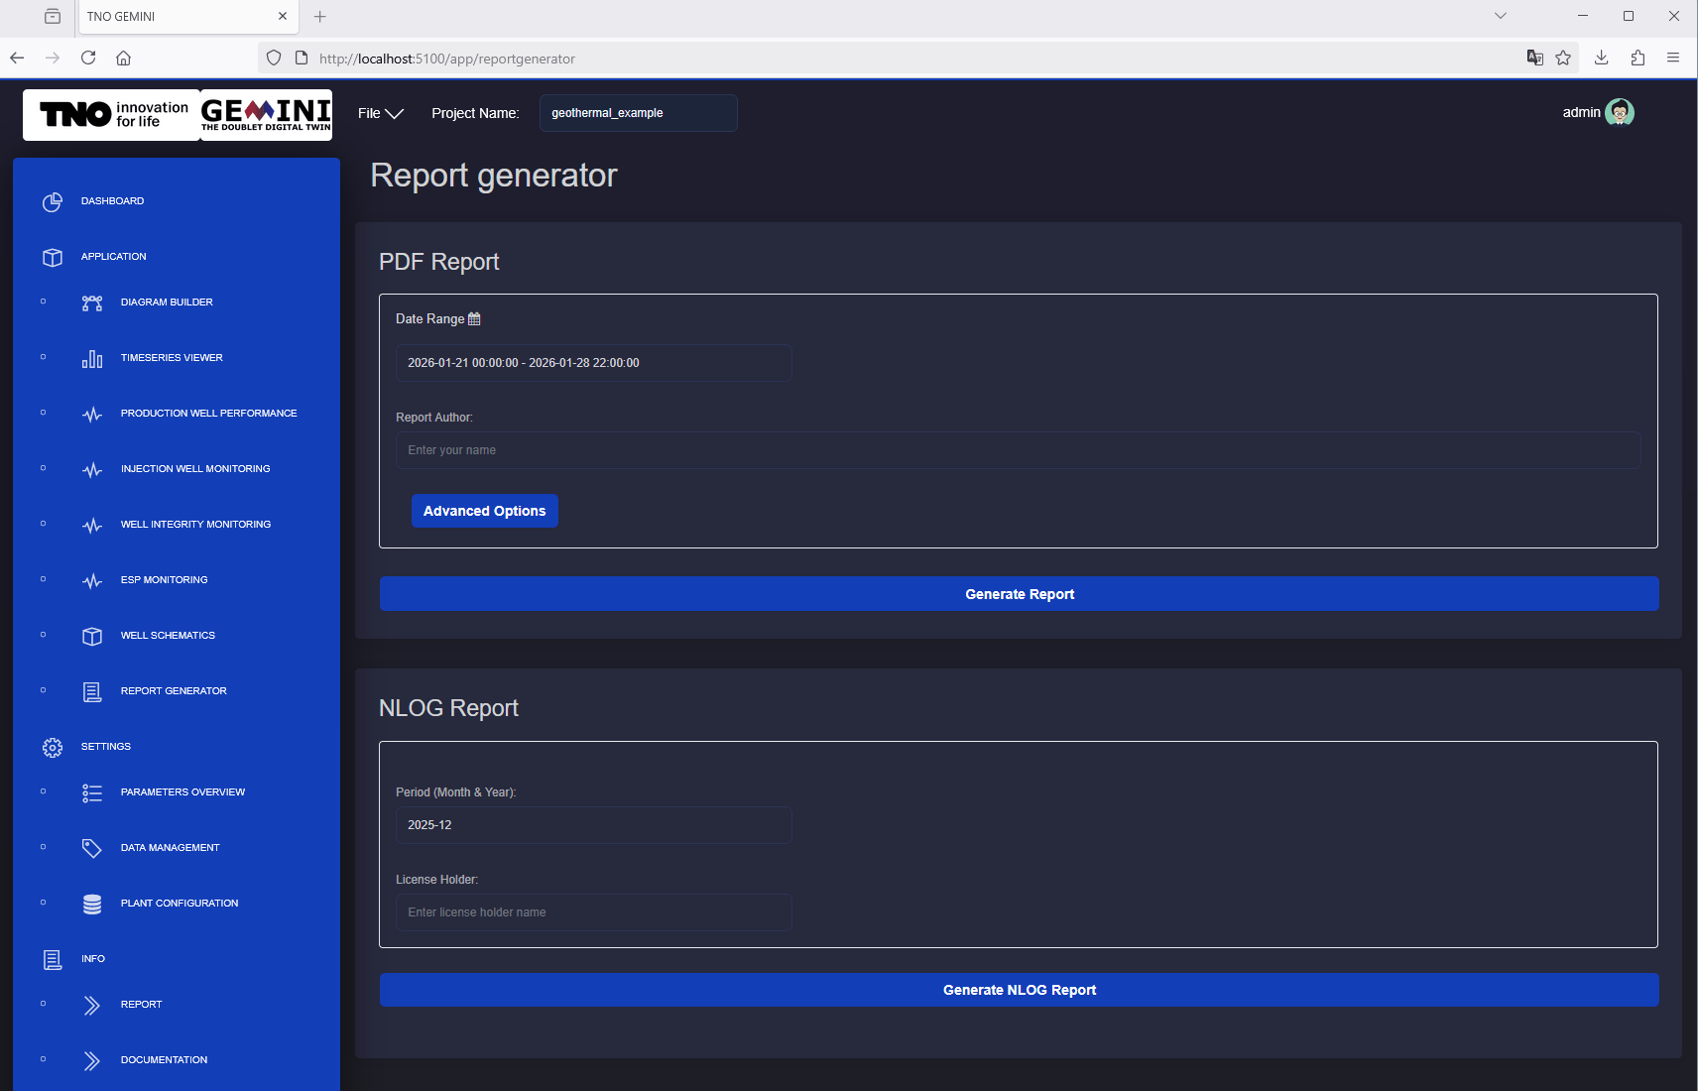Open Parameters Overview menu item
1698x1091 pixels.
pos(182,792)
